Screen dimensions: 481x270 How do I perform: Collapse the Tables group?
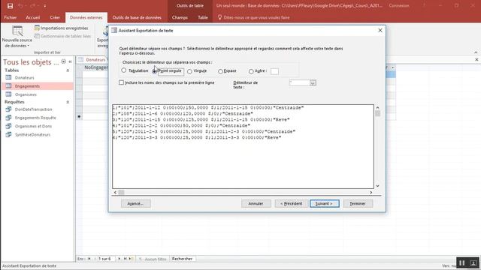[68, 70]
